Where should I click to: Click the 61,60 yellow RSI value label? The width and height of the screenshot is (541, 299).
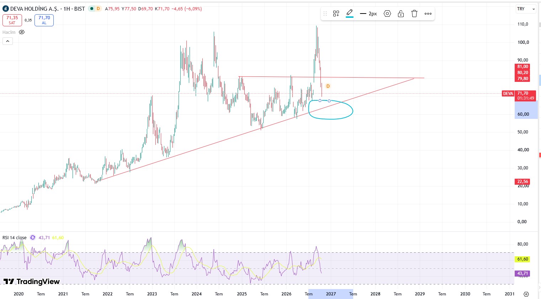pyautogui.click(x=523, y=259)
